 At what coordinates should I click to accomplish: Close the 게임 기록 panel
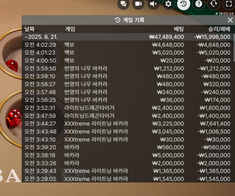pos(230,20)
